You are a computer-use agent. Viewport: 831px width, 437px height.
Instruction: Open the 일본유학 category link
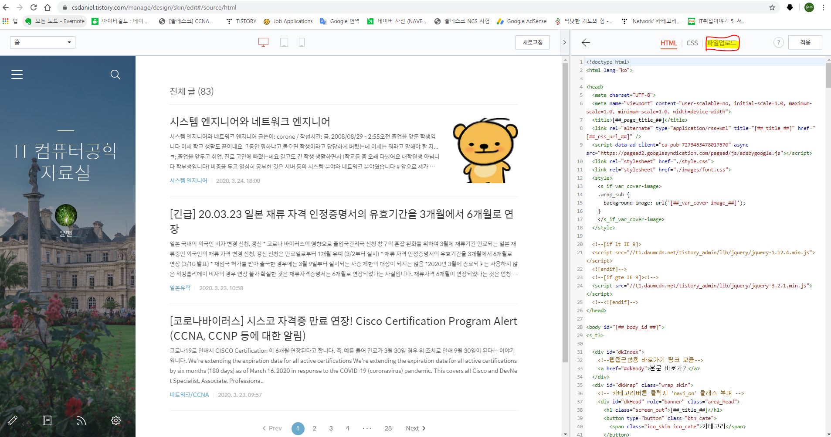pos(180,288)
